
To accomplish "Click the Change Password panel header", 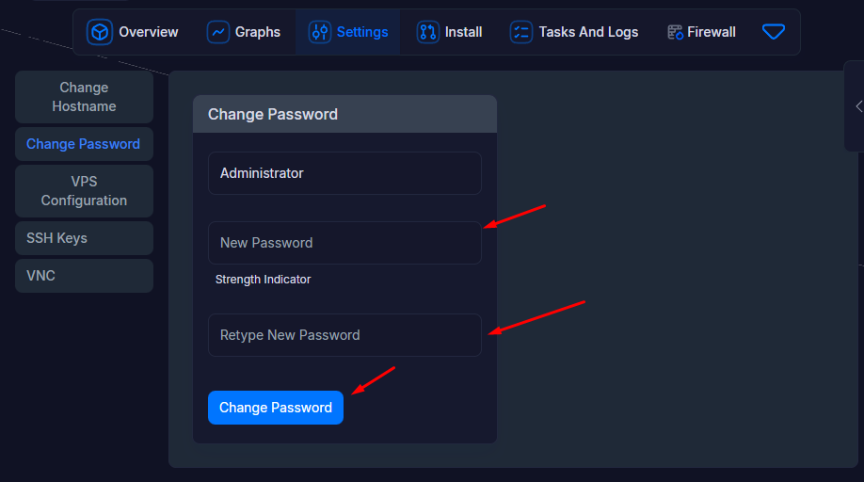I will (344, 114).
